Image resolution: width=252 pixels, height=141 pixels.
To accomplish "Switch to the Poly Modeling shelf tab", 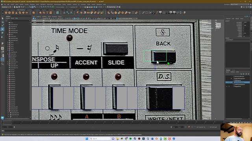I will 21,10.
